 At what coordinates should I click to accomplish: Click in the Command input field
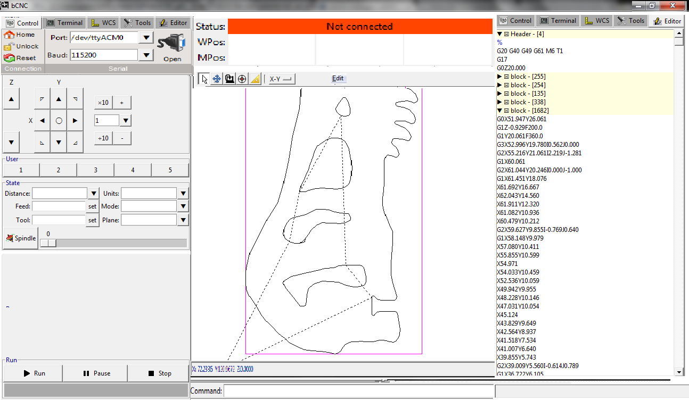359,391
